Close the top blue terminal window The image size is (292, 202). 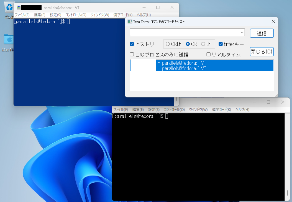(x=172, y=7)
